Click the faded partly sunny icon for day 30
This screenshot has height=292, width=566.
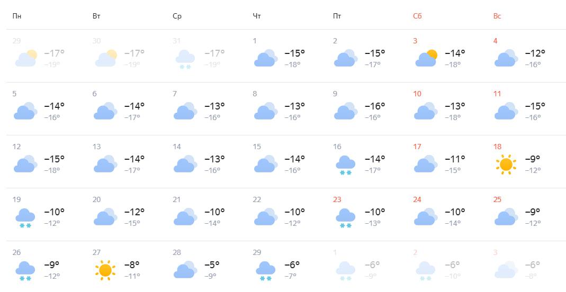(x=106, y=58)
